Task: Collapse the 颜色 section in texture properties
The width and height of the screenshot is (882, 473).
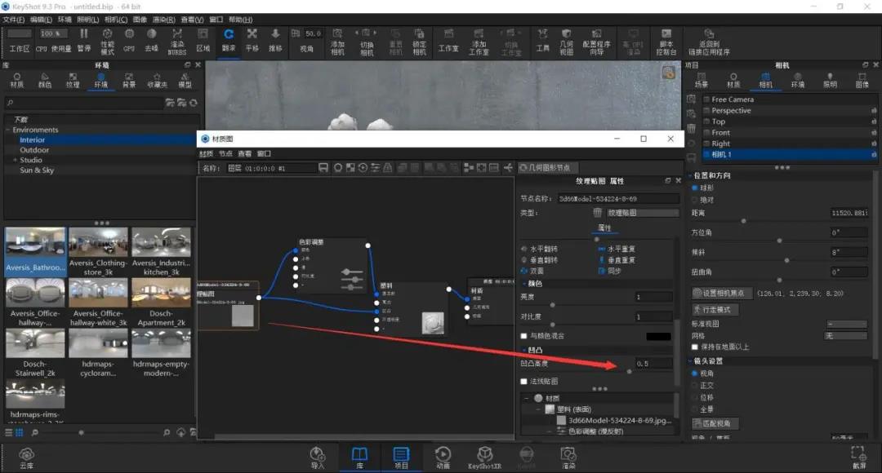Action: pos(524,284)
